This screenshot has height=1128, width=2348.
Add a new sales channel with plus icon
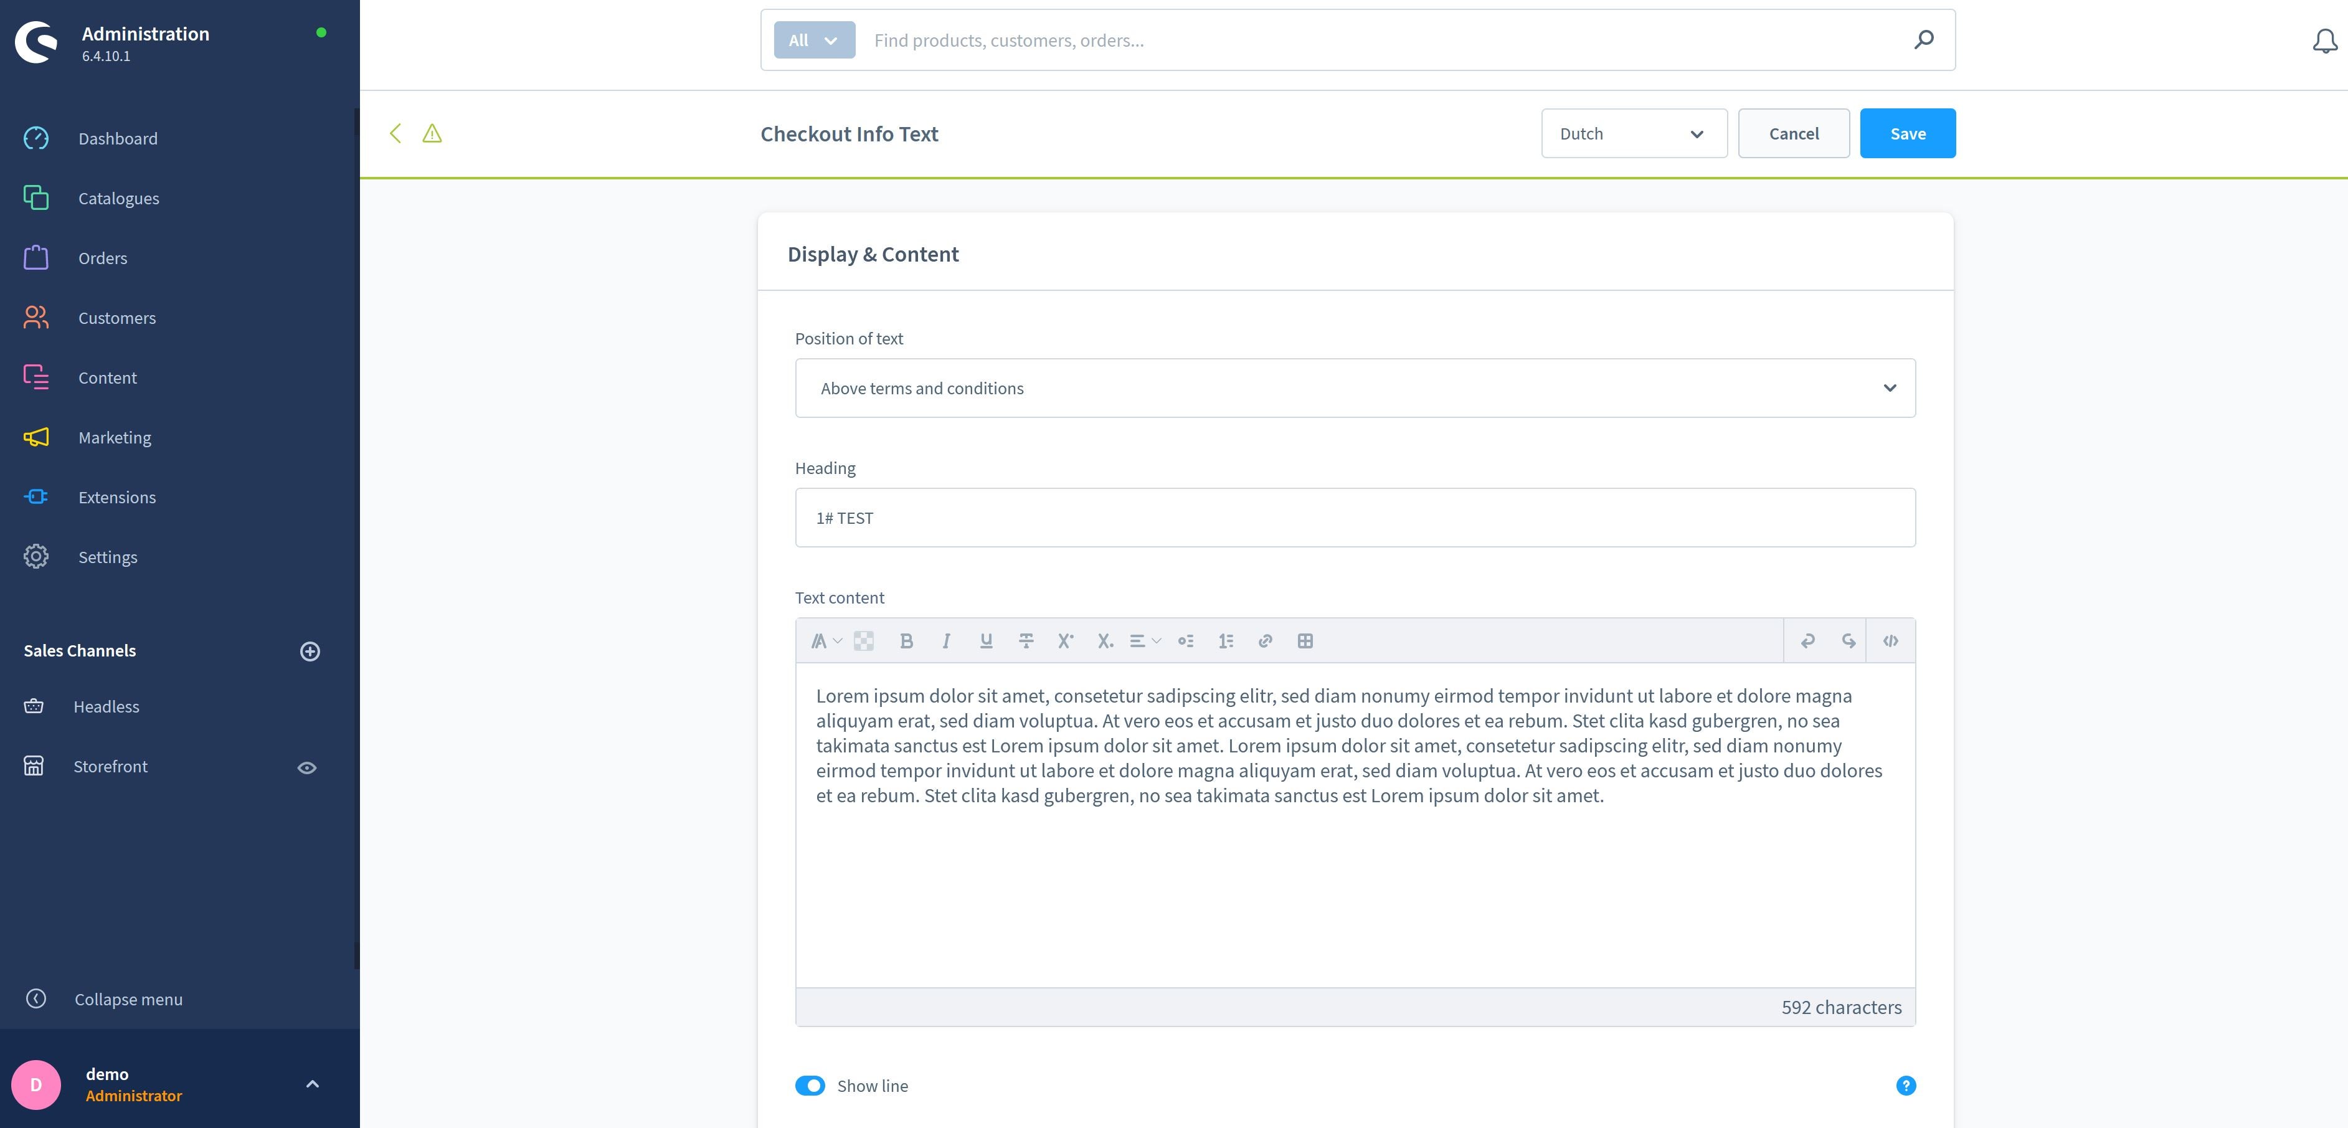[x=310, y=651]
